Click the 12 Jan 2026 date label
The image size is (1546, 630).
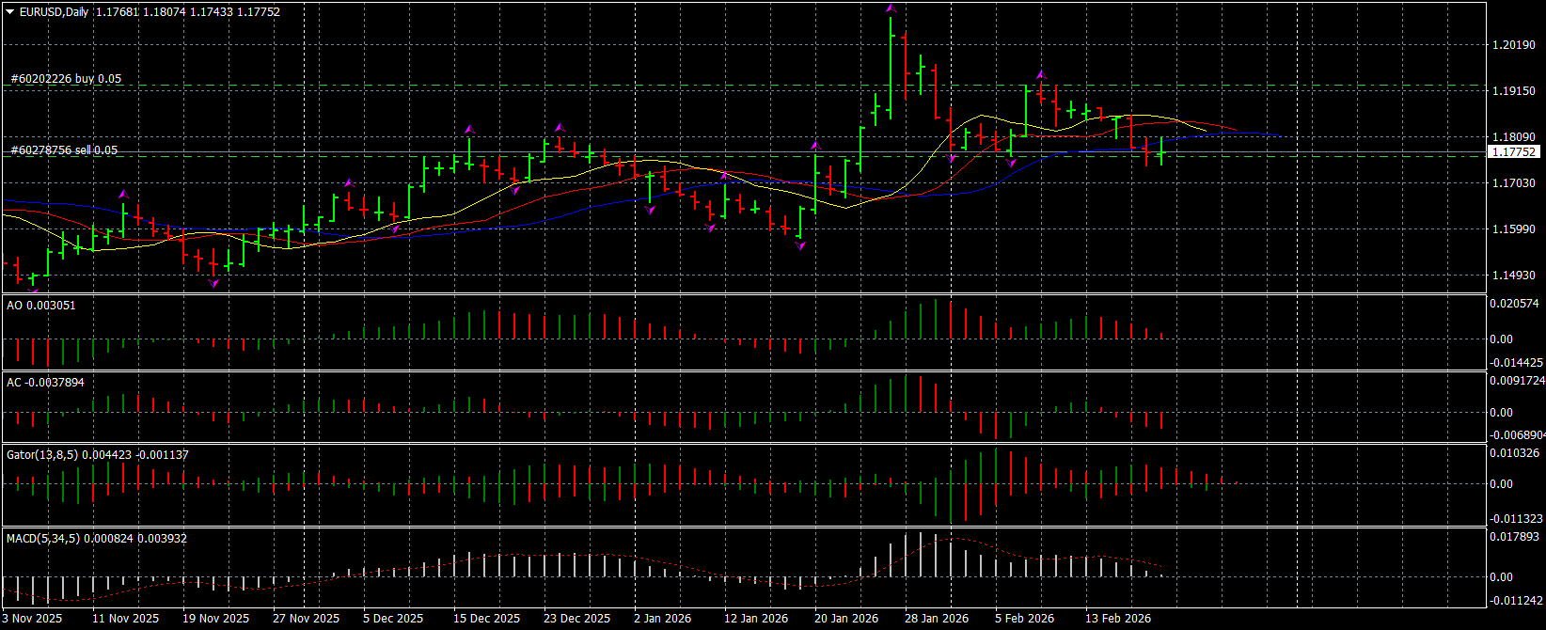click(x=756, y=619)
